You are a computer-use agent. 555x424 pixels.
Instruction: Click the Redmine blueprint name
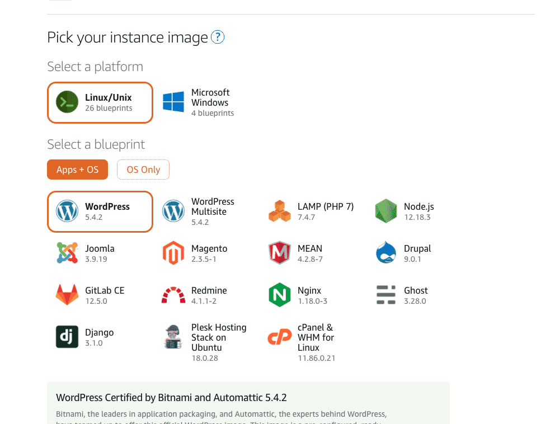tap(209, 290)
